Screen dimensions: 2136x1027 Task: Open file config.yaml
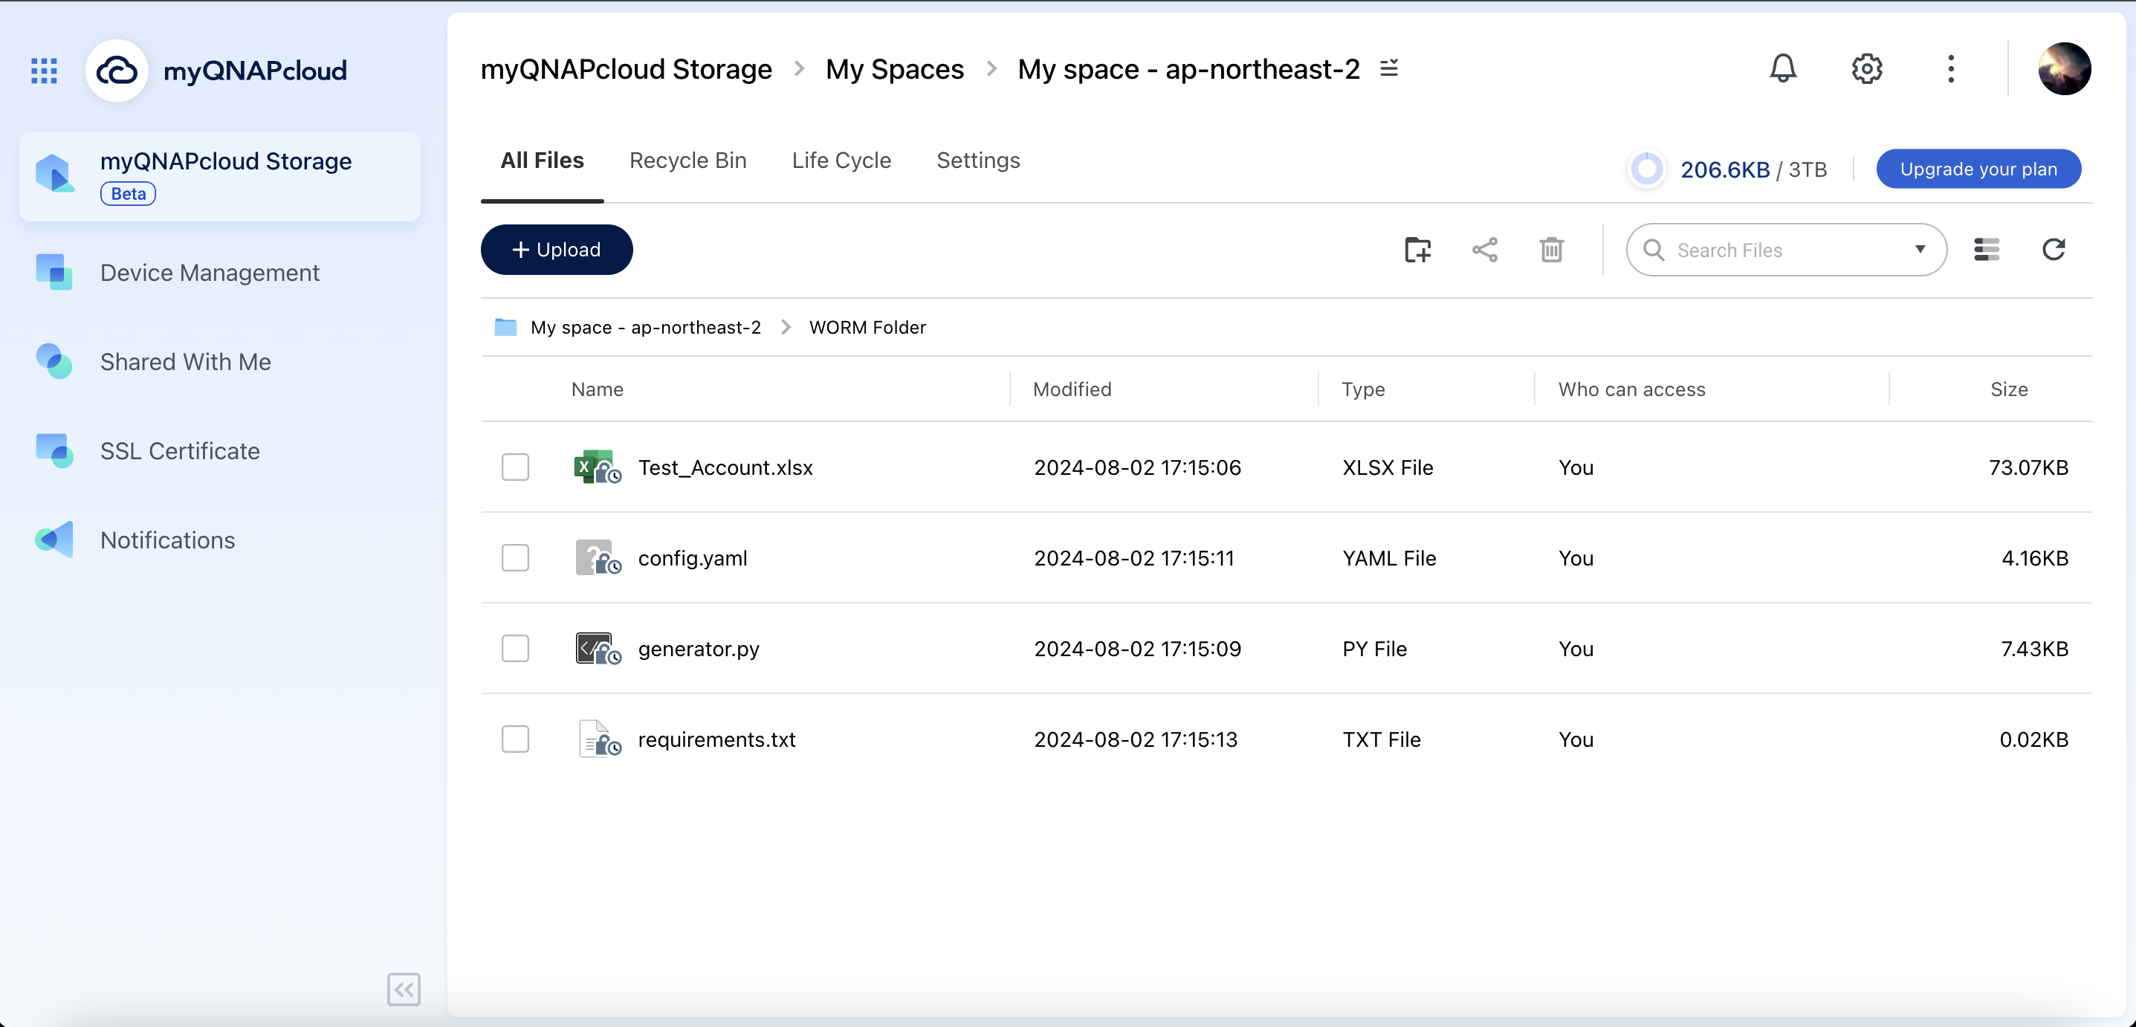click(693, 558)
